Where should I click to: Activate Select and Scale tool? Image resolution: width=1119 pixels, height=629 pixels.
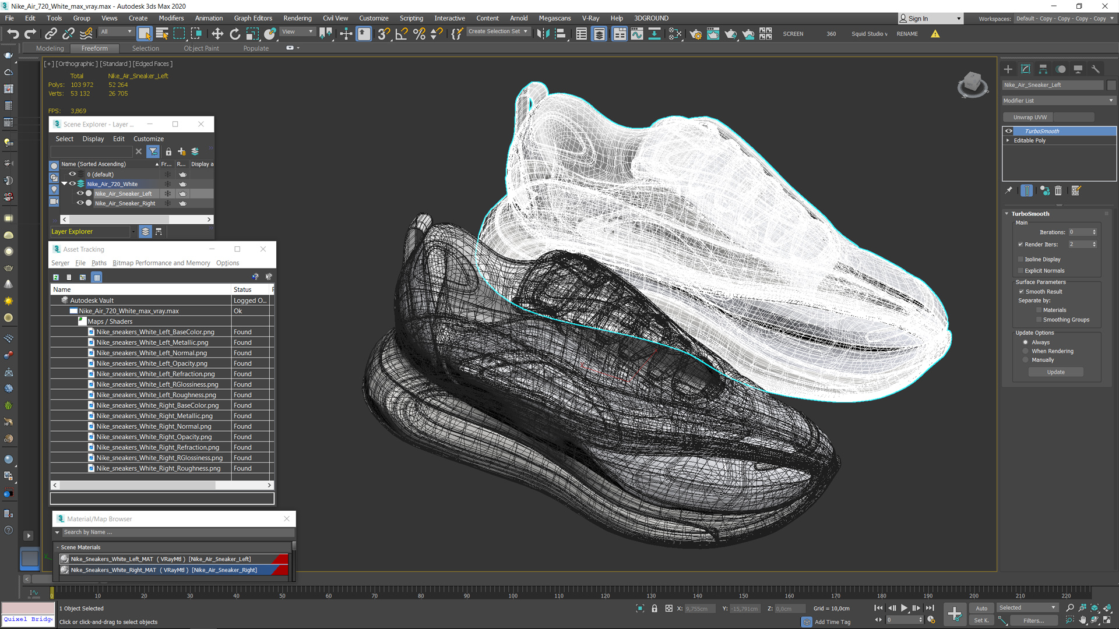(x=252, y=34)
